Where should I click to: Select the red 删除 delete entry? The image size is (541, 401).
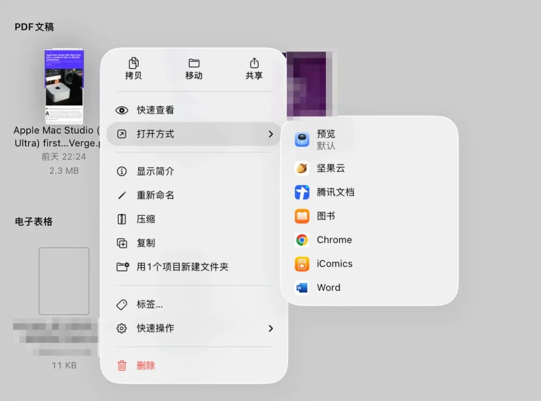[194, 365]
